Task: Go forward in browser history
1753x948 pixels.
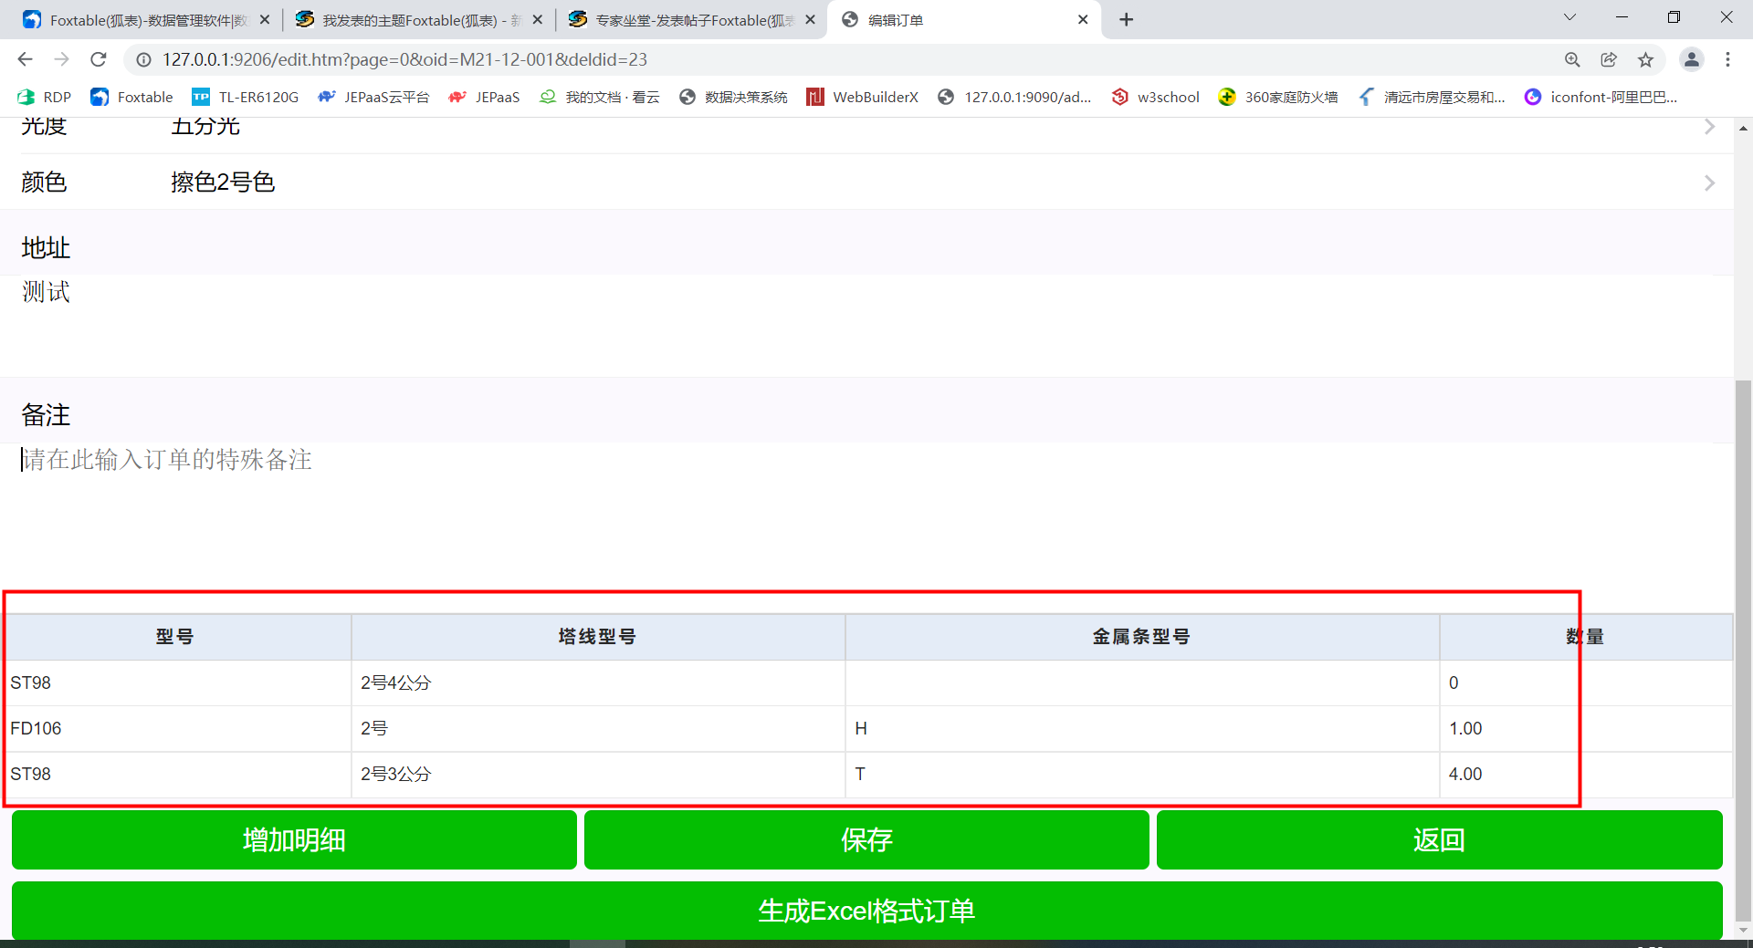Action: tap(61, 59)
